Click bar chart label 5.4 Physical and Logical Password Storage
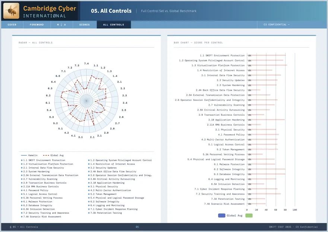The width and height of the screenshot is (328, 232). [x=216, y=159]
